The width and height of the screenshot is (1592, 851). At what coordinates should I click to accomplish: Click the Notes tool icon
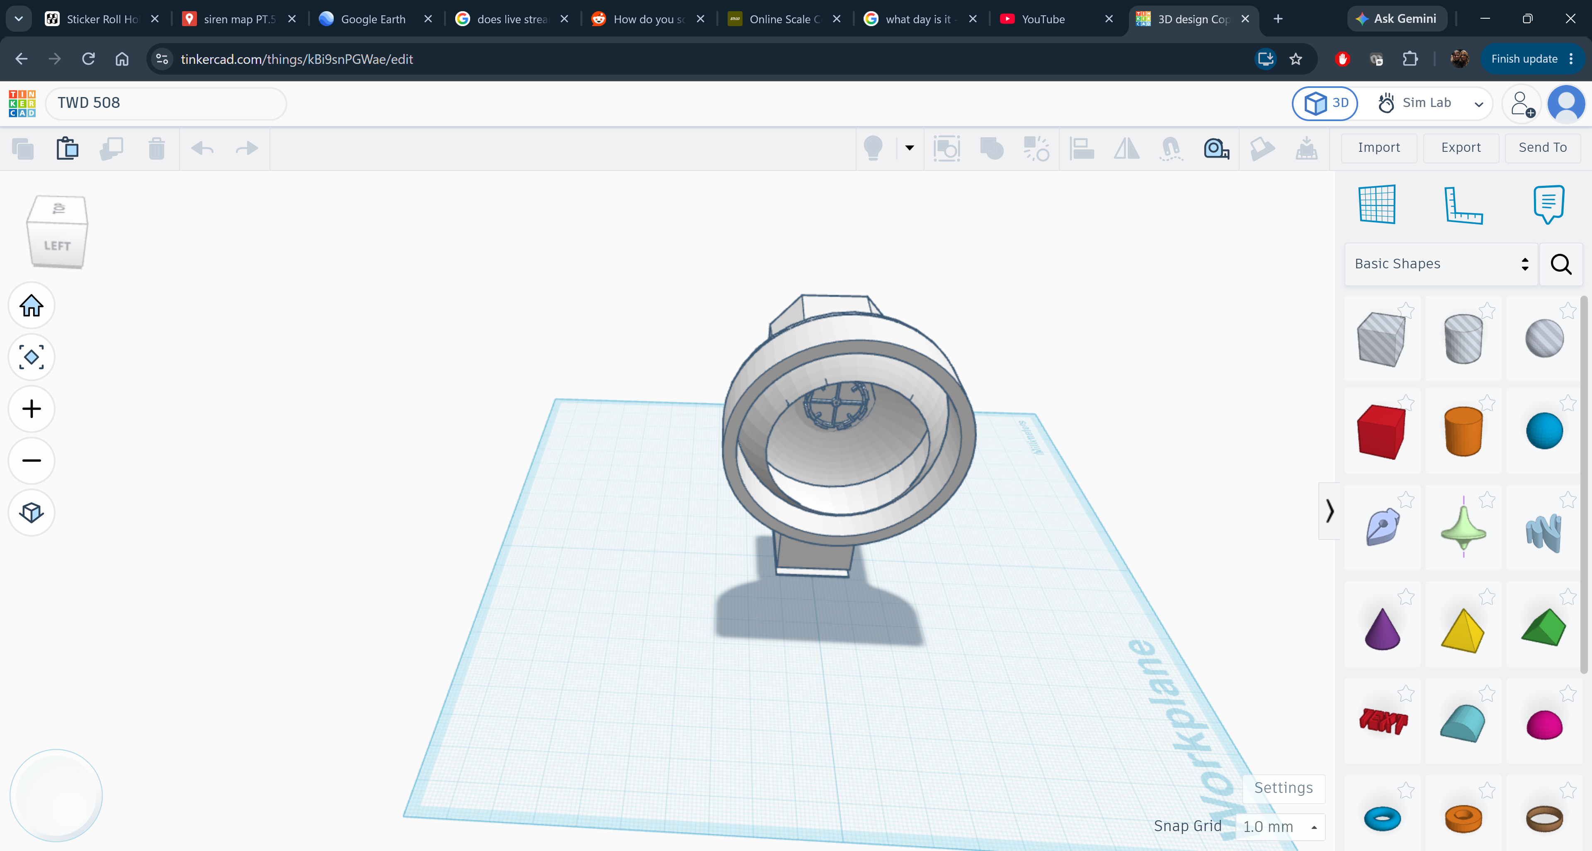[x=1549, y=204]
